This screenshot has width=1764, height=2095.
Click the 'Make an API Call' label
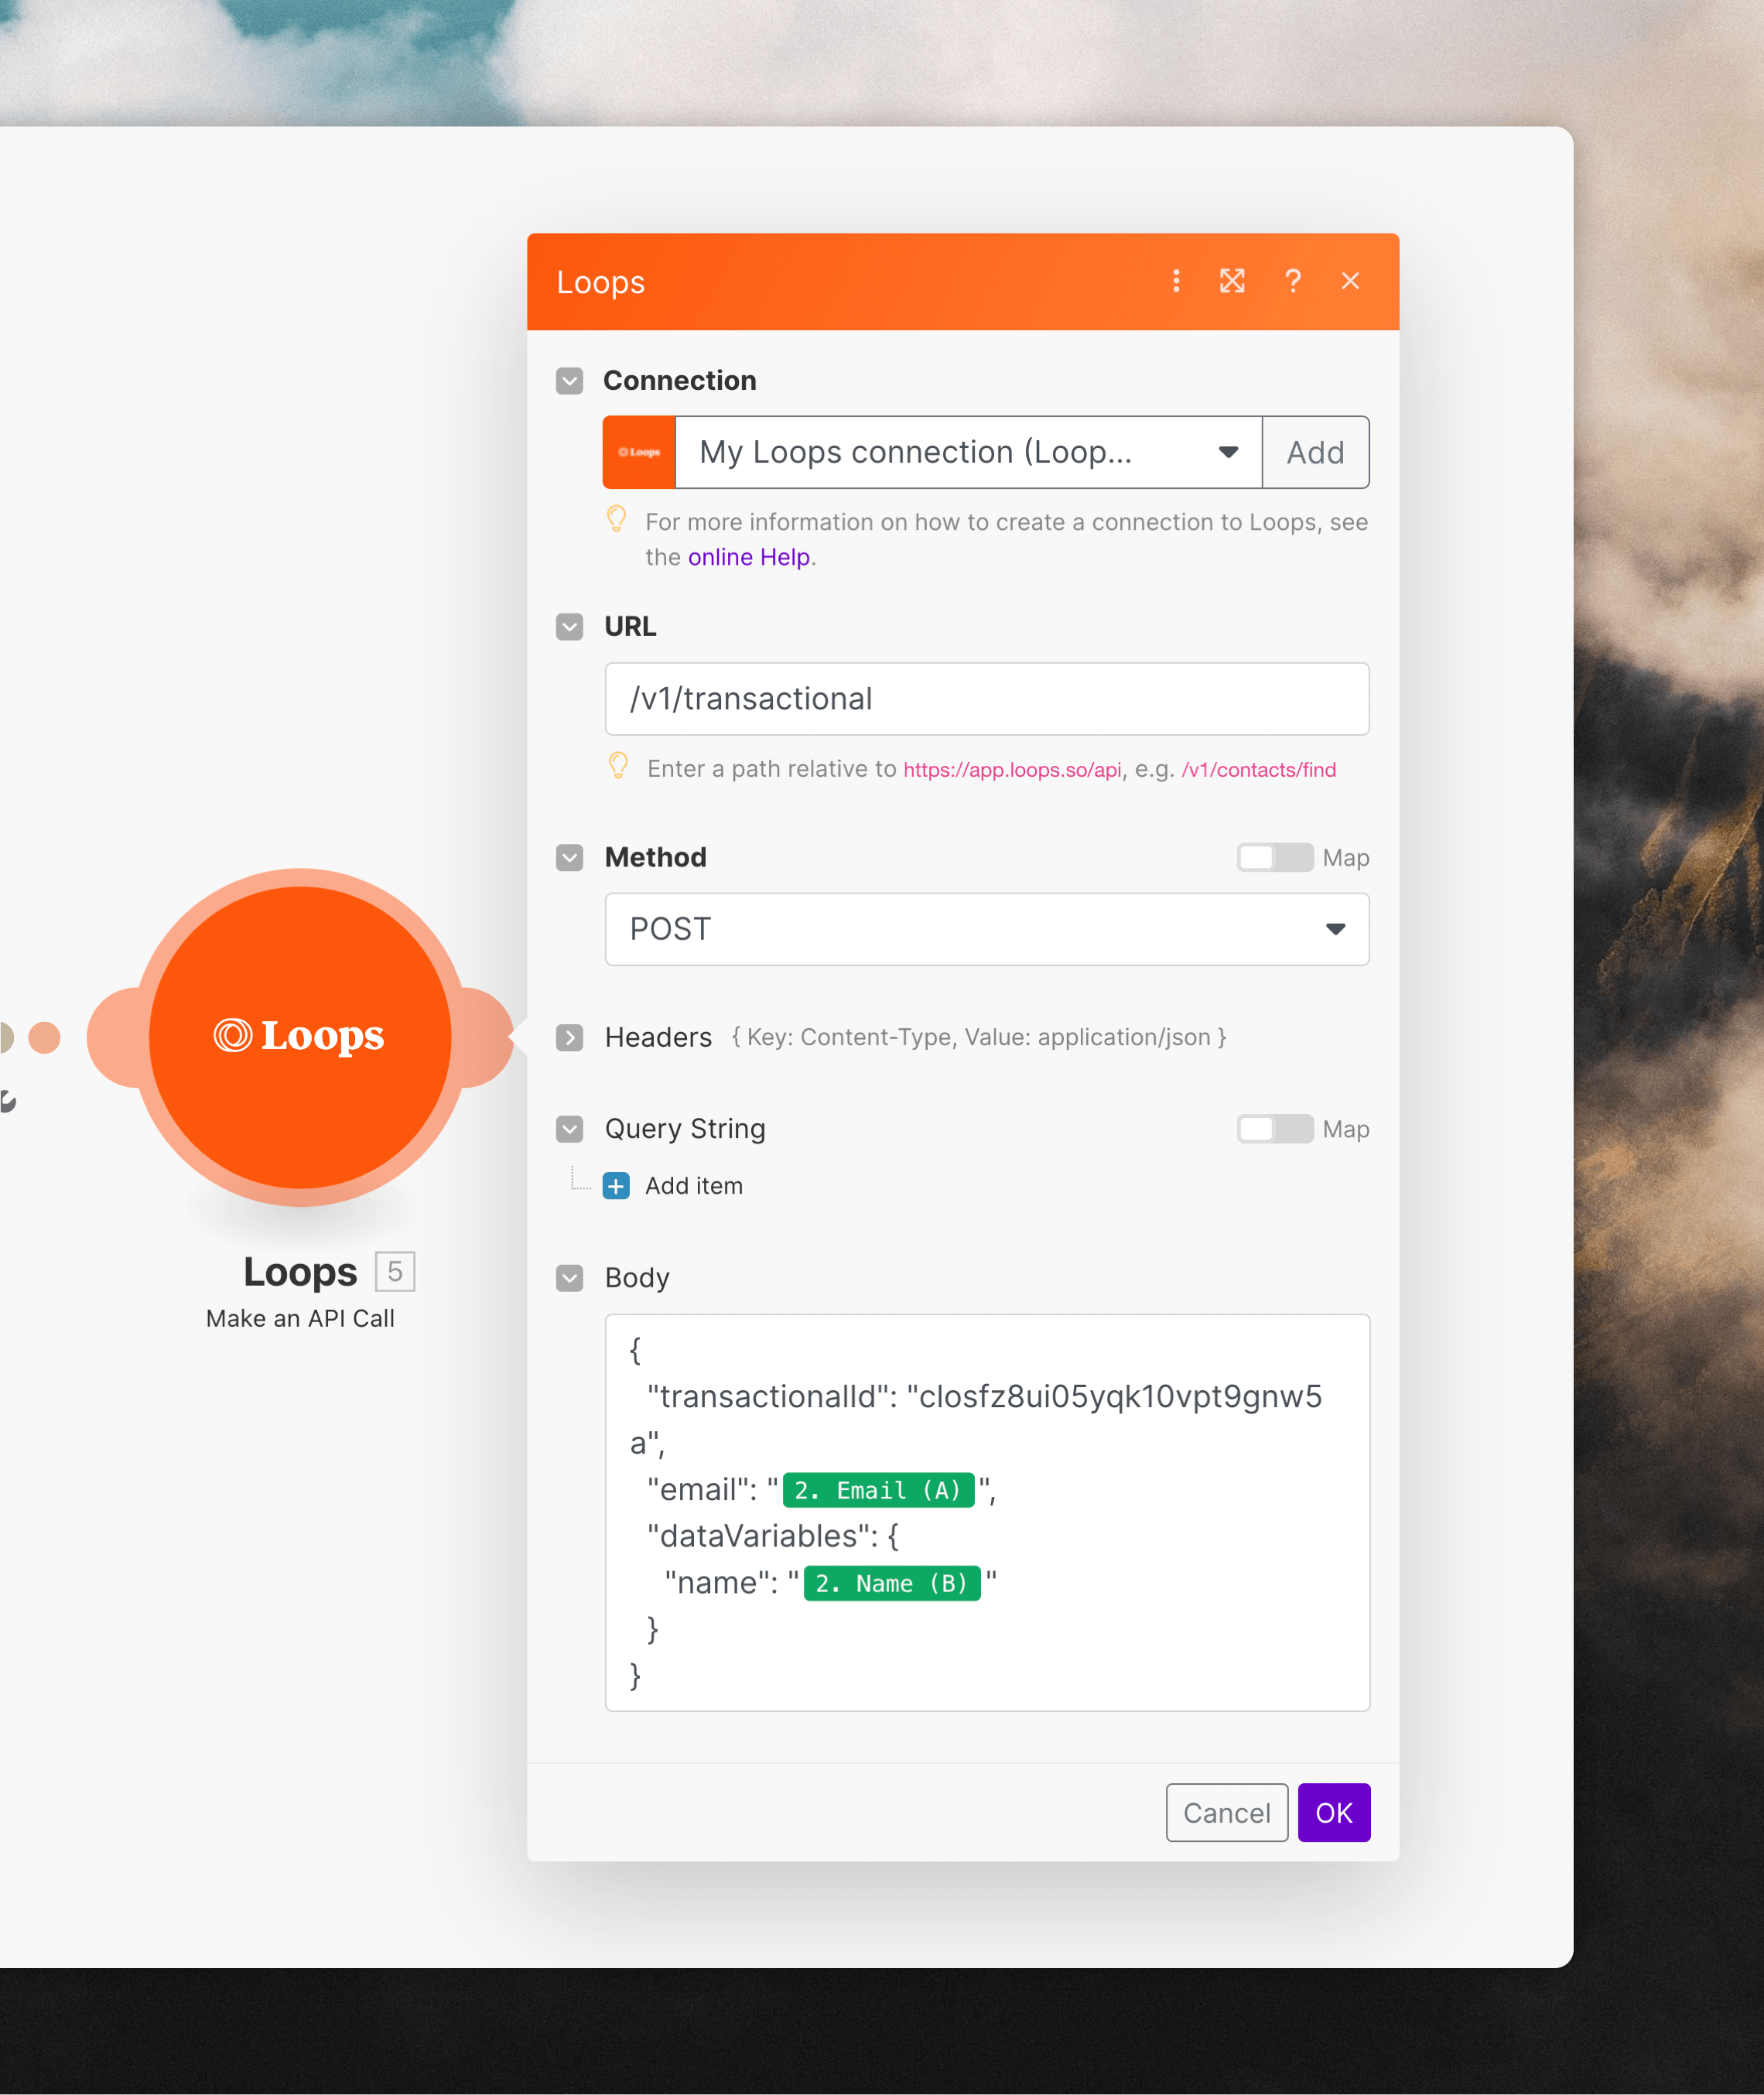point(300,1318)
